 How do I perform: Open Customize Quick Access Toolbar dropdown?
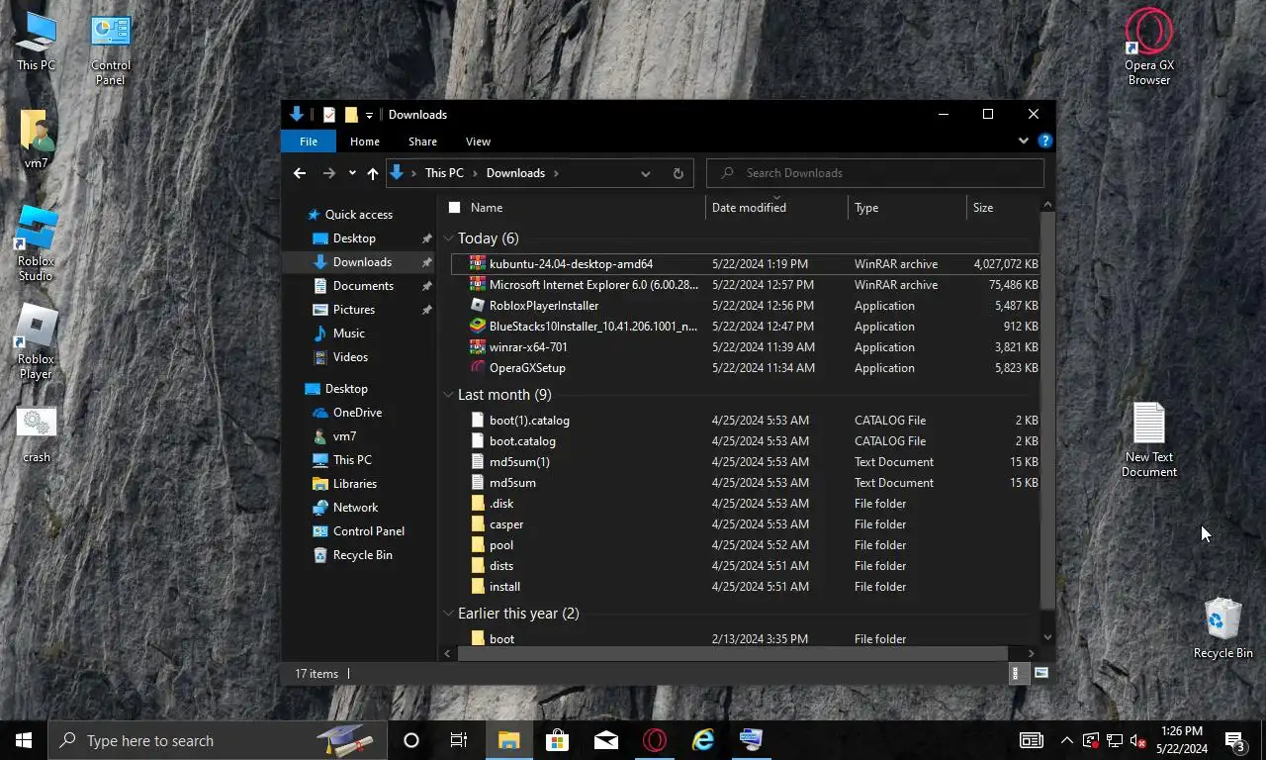coord(369,115)
